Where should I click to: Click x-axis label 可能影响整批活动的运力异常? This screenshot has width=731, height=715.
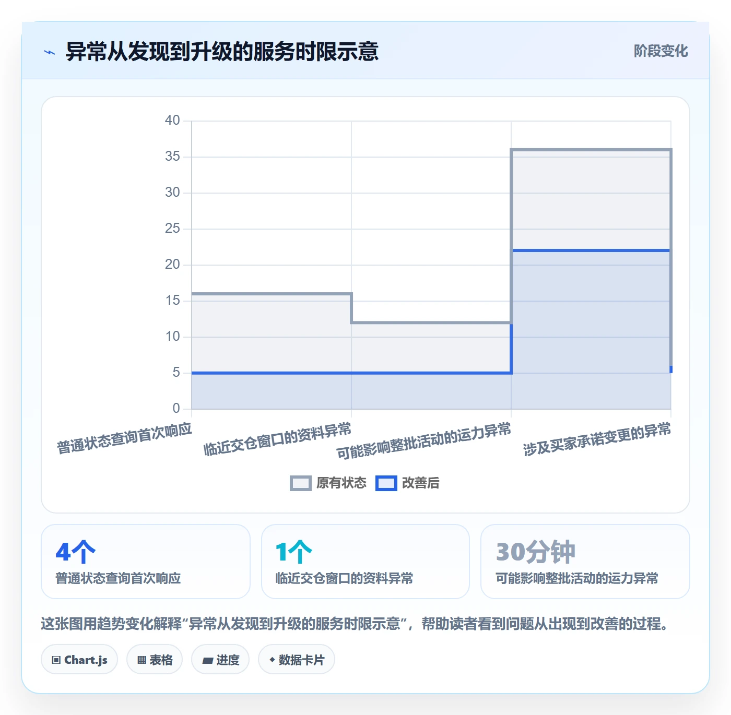point(423,441)
